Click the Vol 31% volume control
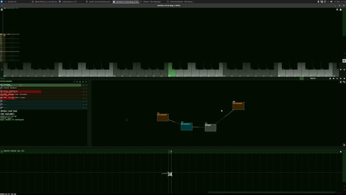This screenshot has height=195, width=346. [313, 79]
